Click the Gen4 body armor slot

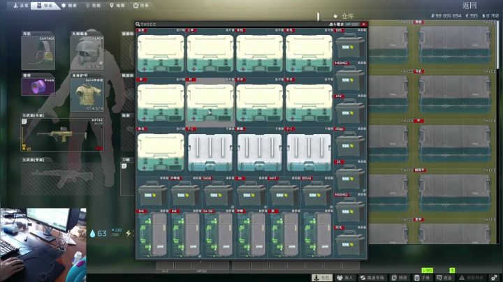click(x=87, y=94)
